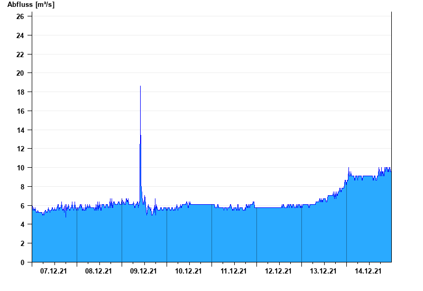423x291 pixels.
Task: Click the y-axis label 26
Action: coord(20,16)
